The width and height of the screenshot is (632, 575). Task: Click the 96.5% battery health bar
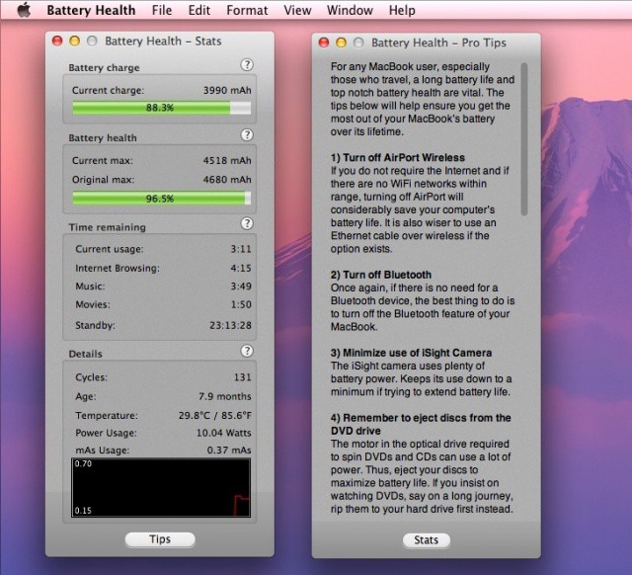(161, 199)
